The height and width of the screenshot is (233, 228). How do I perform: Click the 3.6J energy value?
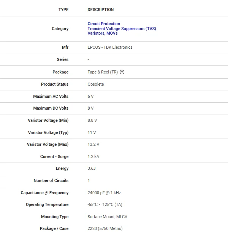click(x=91, y=168)
